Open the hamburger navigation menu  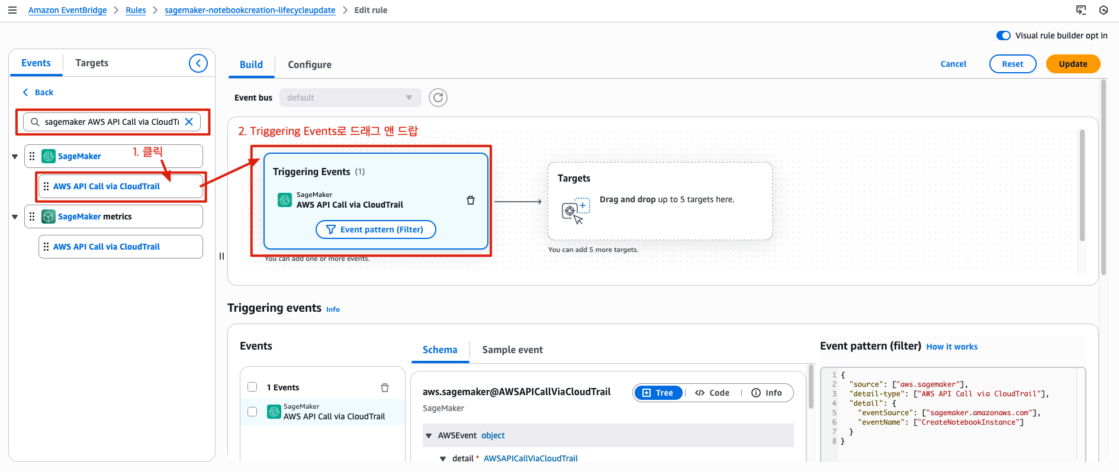pyautogui.click(x=12, y=10)
